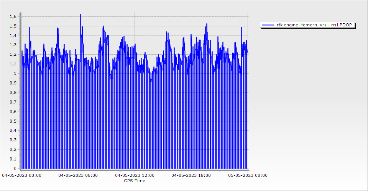The image size is (368, 191).
Task: Click the 04-05-2023 18:00 time label
Action: tap(191, 175)
